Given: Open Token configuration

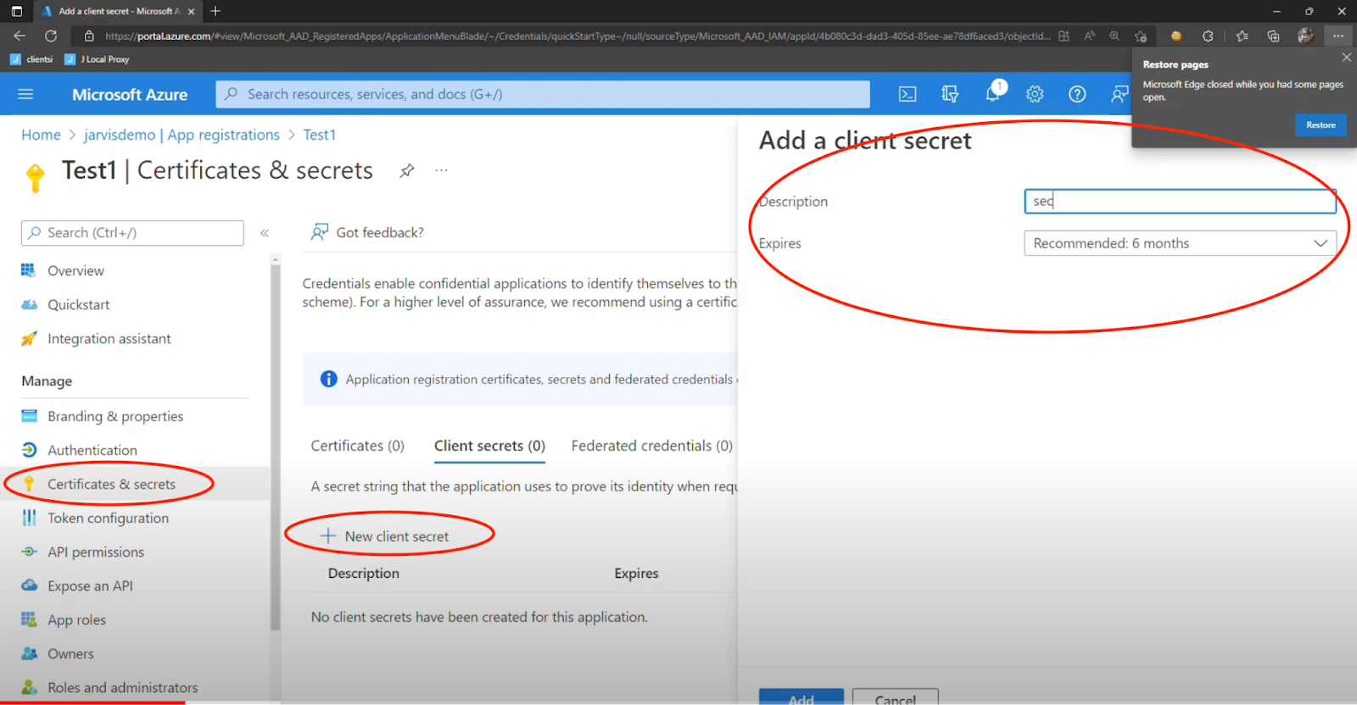Looking at the screenshot, I should [x=109, y=518].
